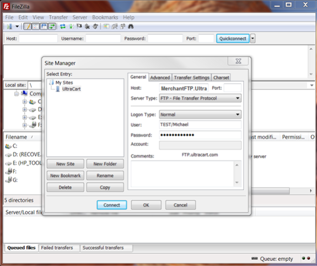This screenshot has width=317, height=266.
Task: Open the Bookmarks menu
Action: pyautogui.click(x=105, y=18)
